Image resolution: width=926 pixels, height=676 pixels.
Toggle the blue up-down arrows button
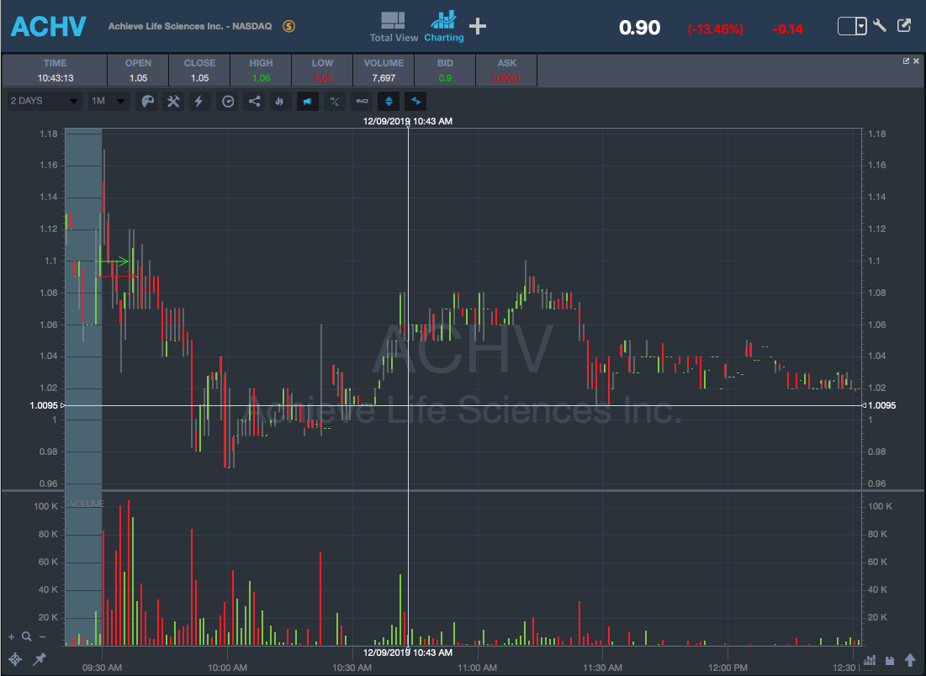(388, 101)
